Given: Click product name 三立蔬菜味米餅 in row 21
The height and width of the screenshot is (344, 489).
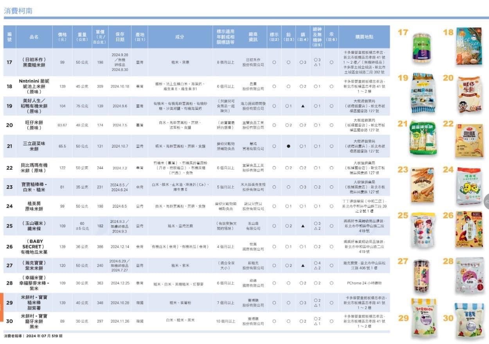Looking at the screenshot, I should 34,146.
